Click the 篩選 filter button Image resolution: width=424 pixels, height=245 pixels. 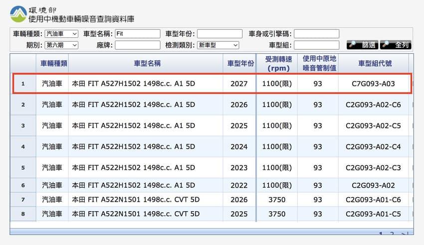[x=363, y=45]
